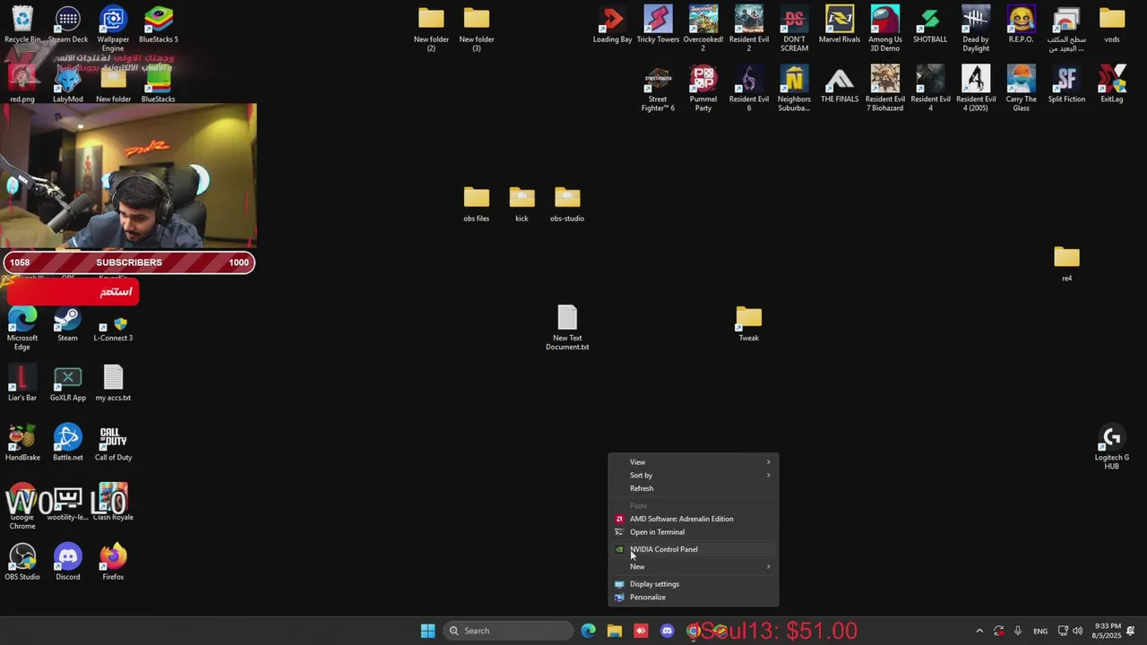Select the re4 folder
The width and height of the screenshot is (1147, 645).
[x=1066, y=263]
